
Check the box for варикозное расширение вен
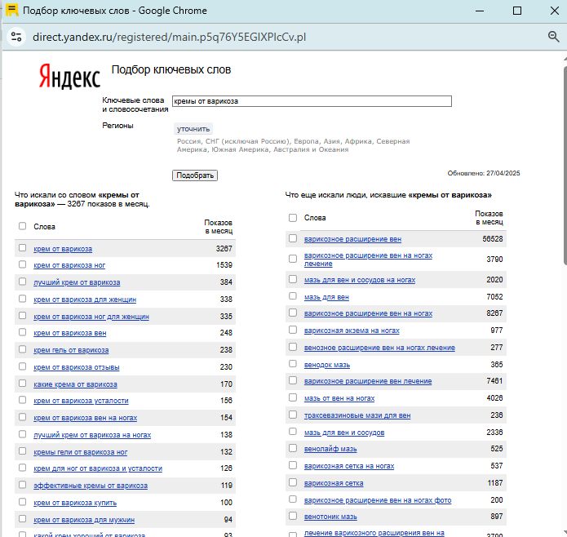coord(293,238)
